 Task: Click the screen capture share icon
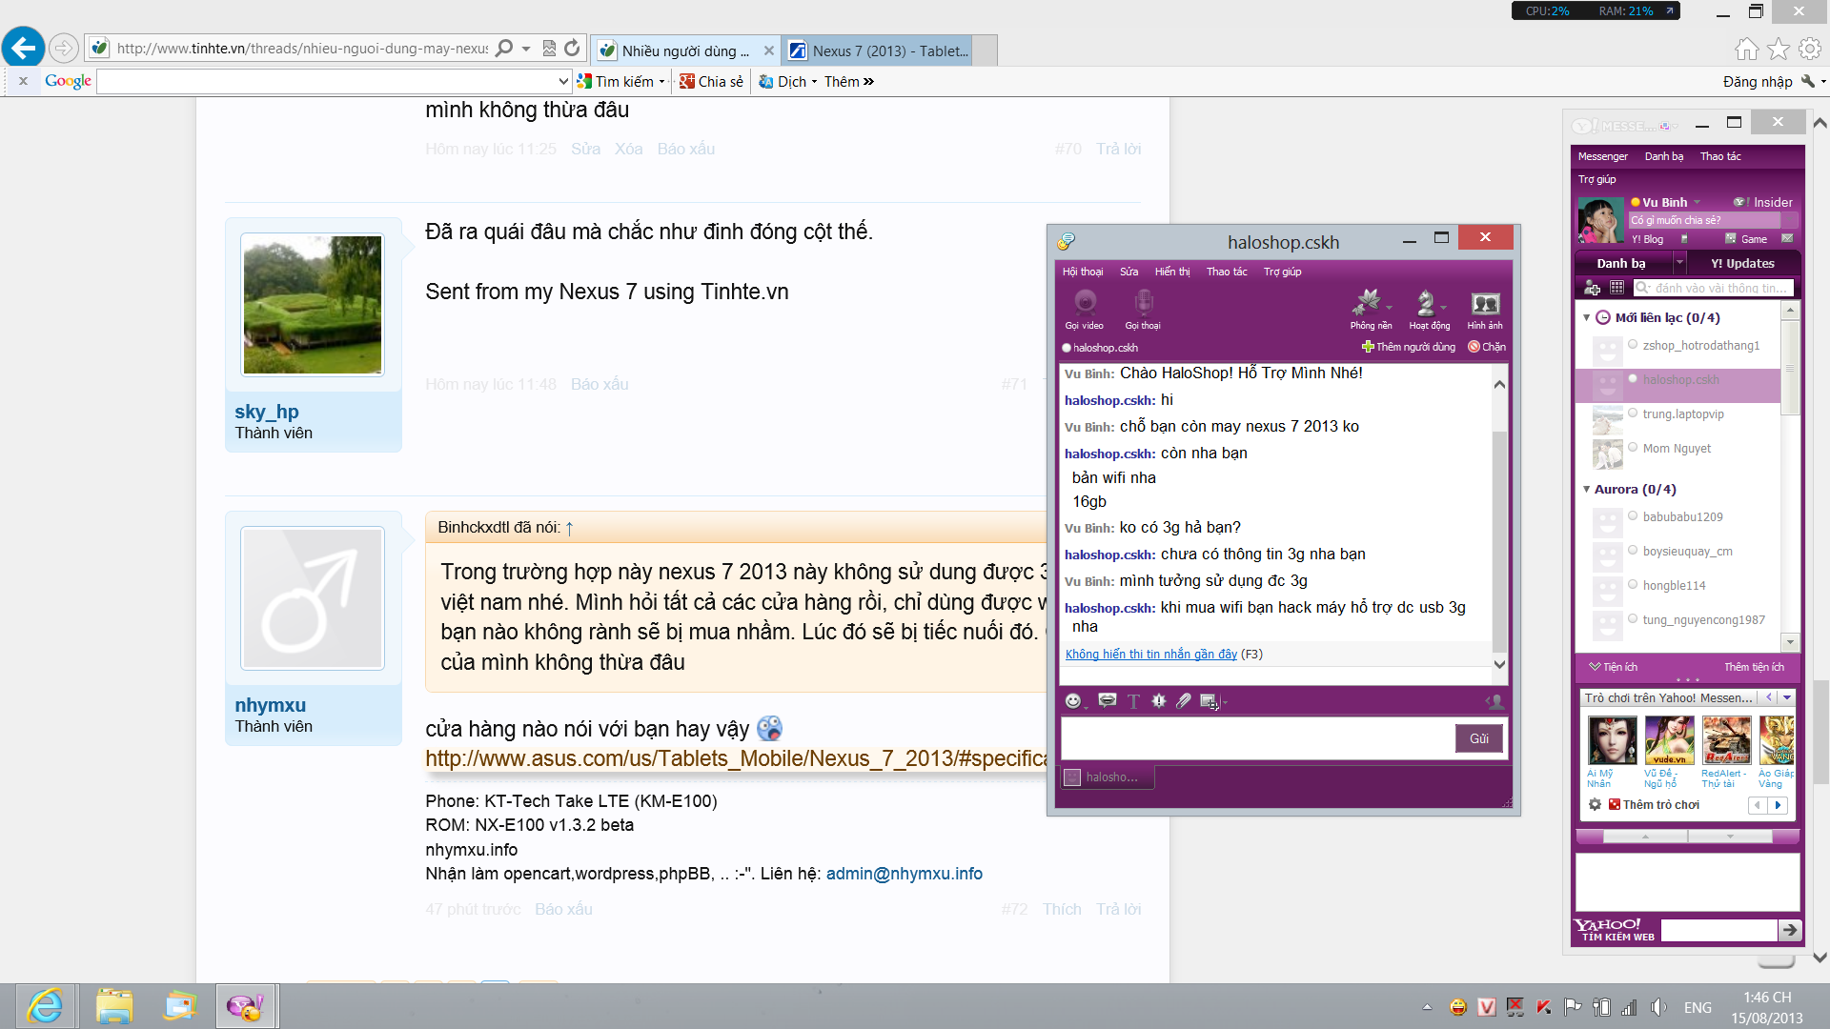tap(1210, 701)
